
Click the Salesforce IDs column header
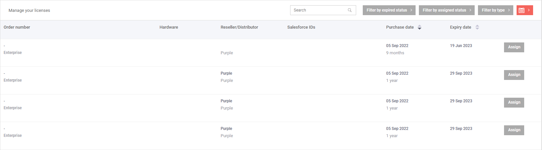[301, 27]
